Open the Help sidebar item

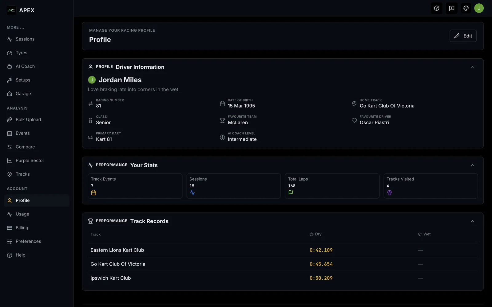pos(37,255)
